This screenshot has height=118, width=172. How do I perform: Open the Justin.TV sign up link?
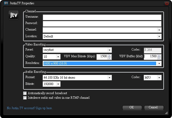30,108
